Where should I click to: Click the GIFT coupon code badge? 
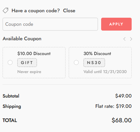pyautogui.click(x=27, y=63)
